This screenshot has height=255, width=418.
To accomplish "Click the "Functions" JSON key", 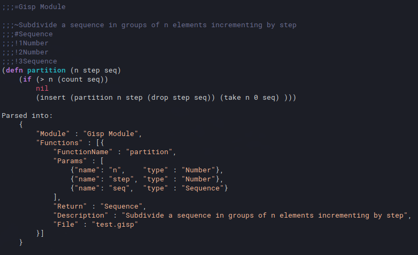I will [x=59, y=142].
